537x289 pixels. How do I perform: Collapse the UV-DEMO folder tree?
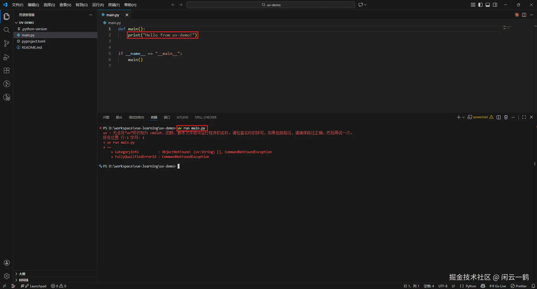tap(16, 23)
